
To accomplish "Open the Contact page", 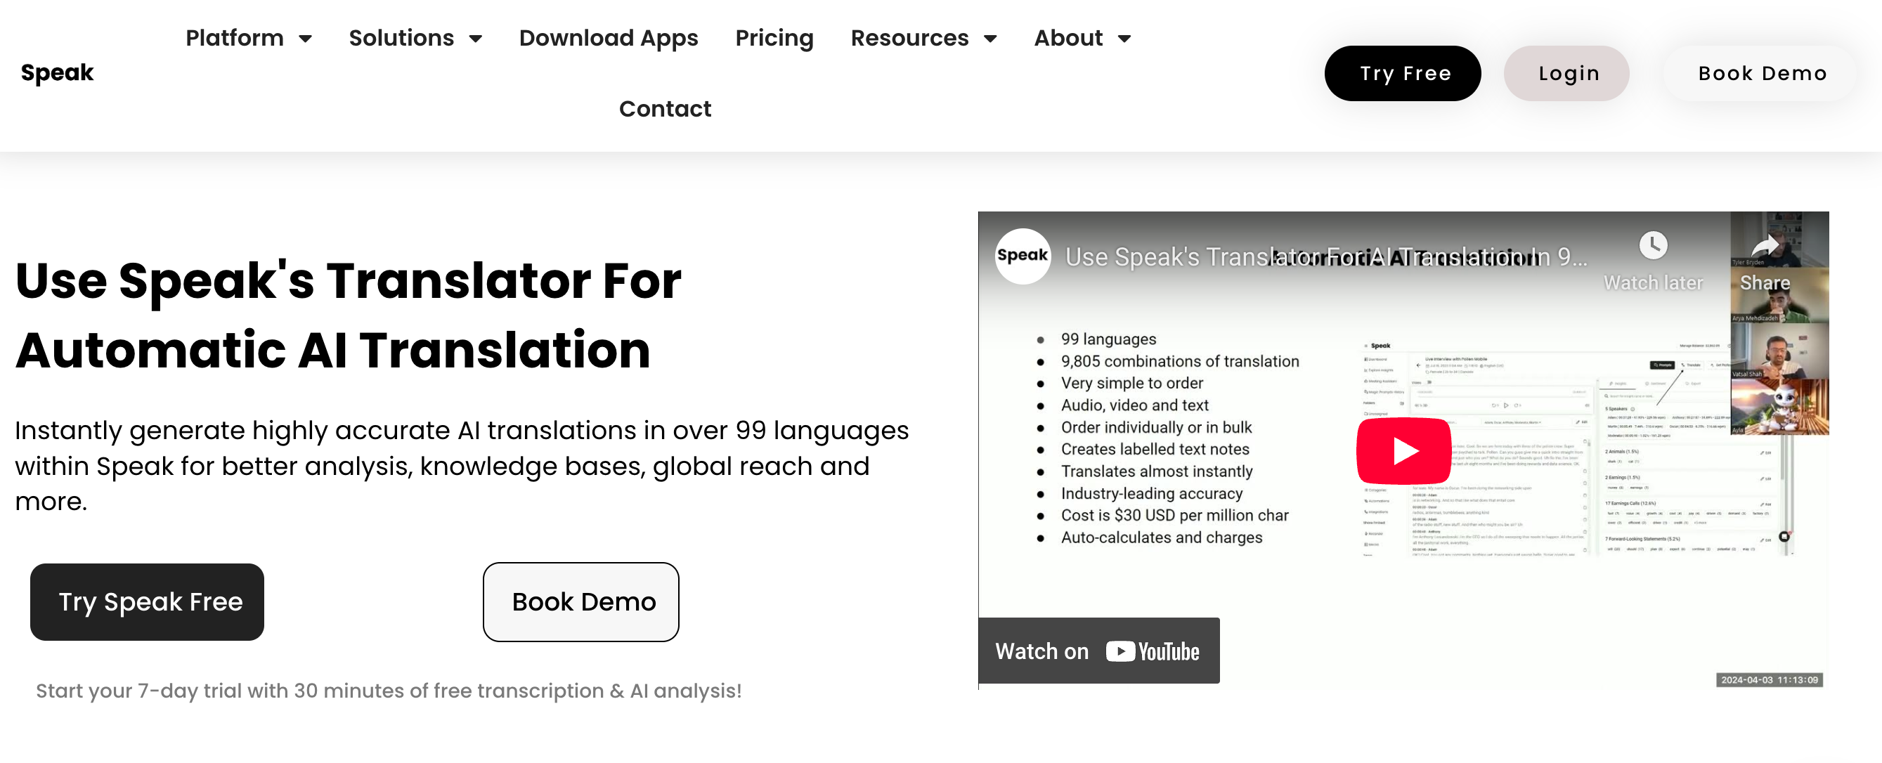I will 664,109.
